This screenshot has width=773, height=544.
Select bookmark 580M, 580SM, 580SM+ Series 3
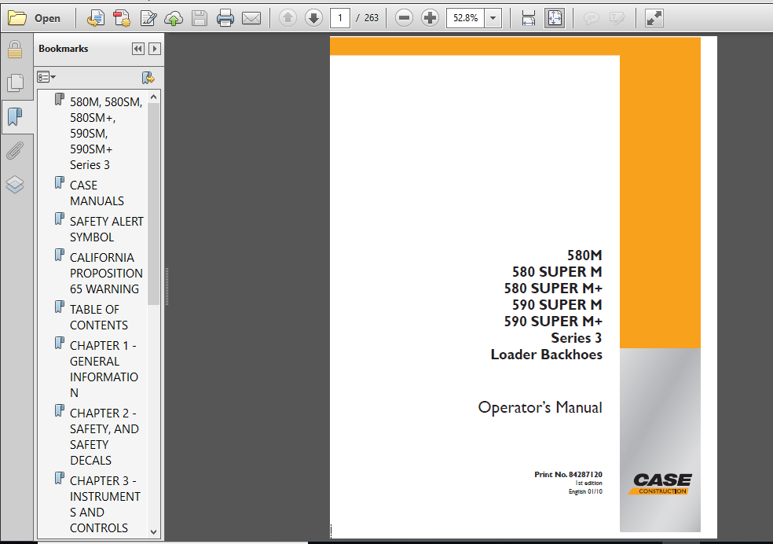click(x=107, y=133)
